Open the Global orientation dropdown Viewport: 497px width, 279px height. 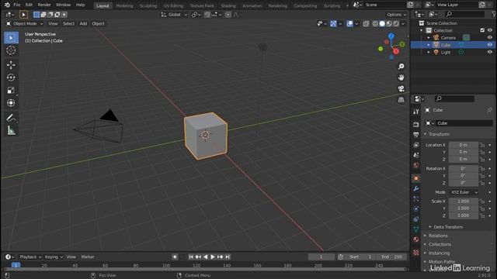click(174, 15)
